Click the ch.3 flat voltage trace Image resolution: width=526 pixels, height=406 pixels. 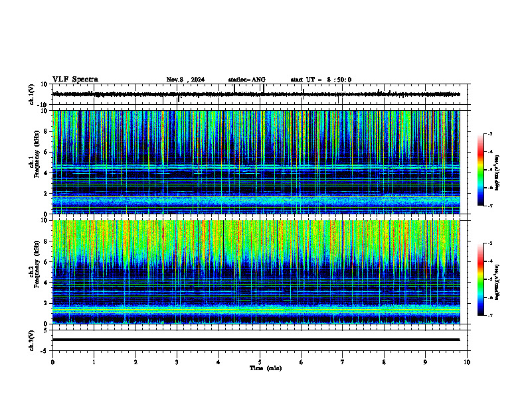(256, 340)
